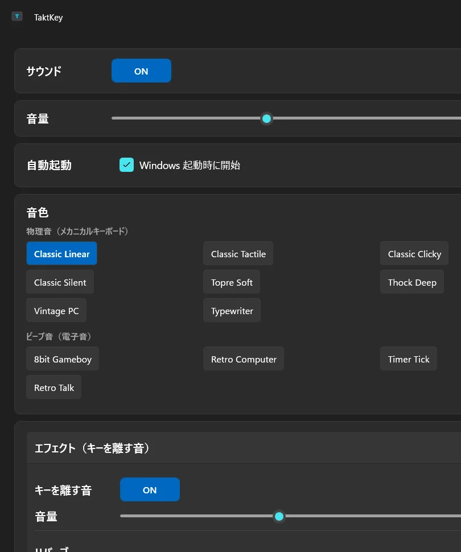Uncheck the Windows 起動時に開始 checkbox

click(126, 165)
